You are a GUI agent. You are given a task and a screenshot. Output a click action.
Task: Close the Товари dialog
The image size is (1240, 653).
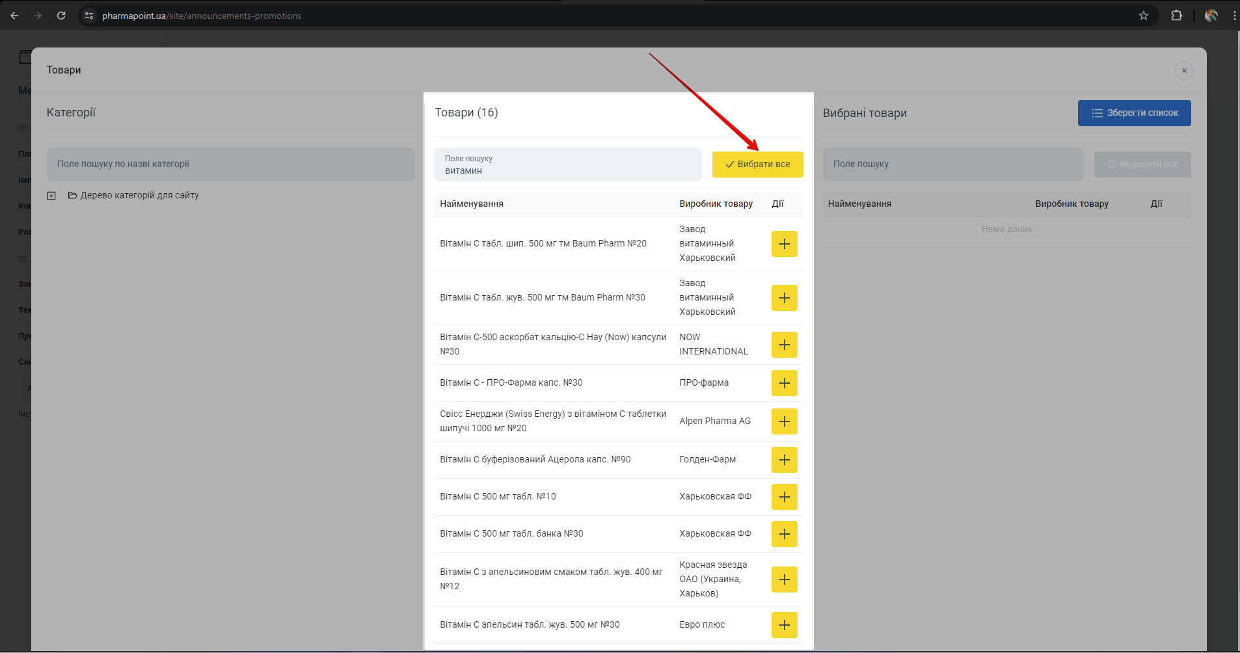1183,70
